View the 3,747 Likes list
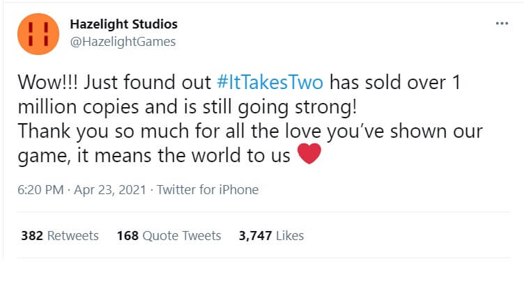The width and height of the screenshot is (524, 302). (x=271, y=236)
